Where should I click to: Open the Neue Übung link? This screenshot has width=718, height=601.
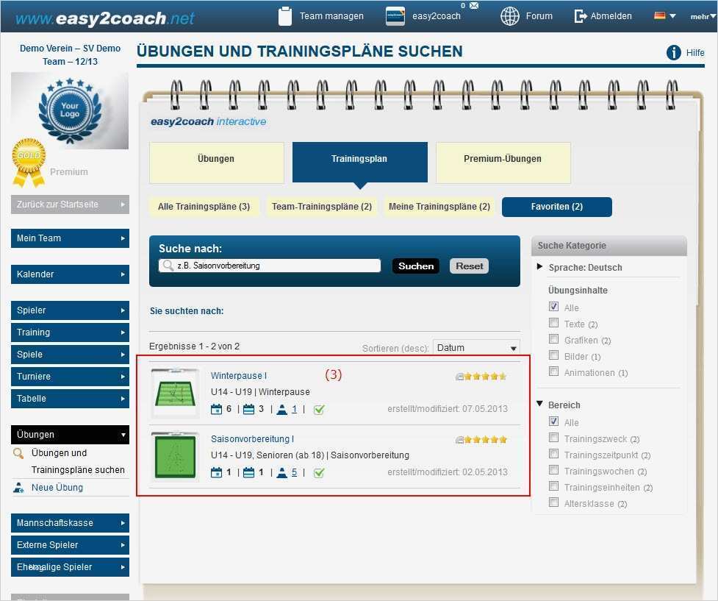pyautogui.click(x=57, y=488)
